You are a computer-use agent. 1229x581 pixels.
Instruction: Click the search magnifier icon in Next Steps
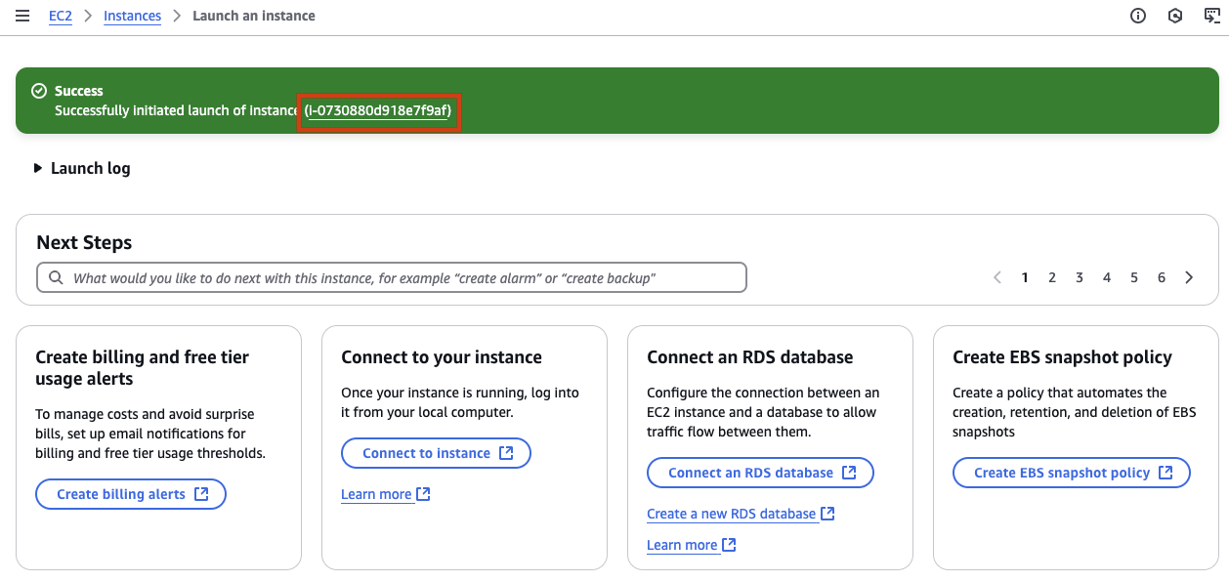pos(55,278)
